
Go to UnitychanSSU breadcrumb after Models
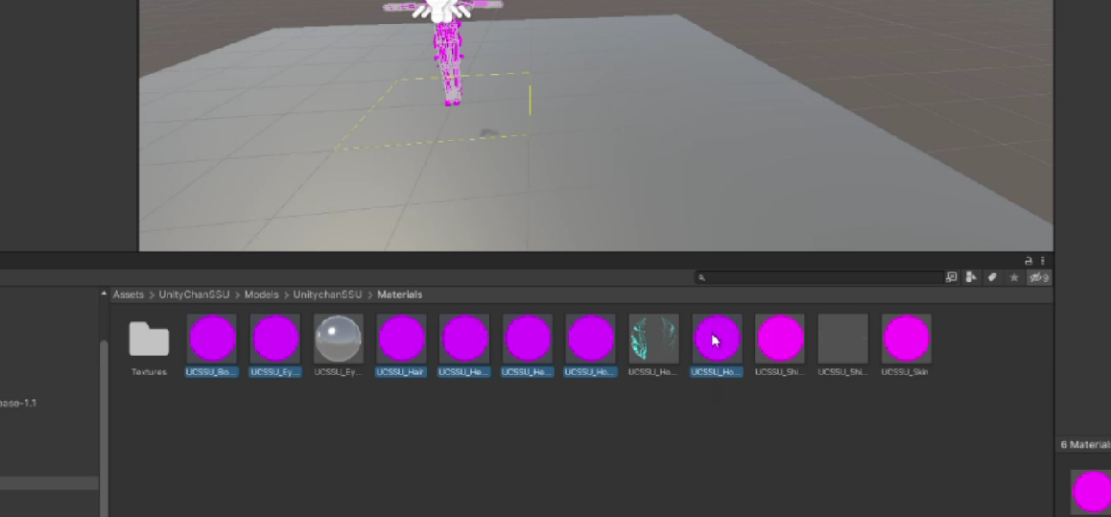point(327,294)
